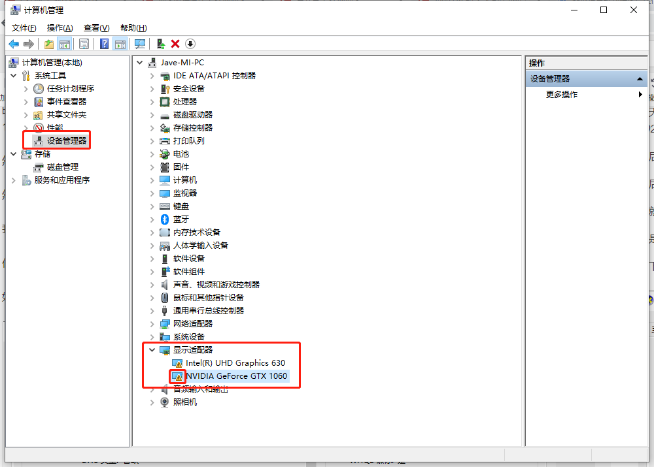Collapse the 设备管理器 actions section arrow
Screen dimensions: 654x467
[x=640, y=79]
